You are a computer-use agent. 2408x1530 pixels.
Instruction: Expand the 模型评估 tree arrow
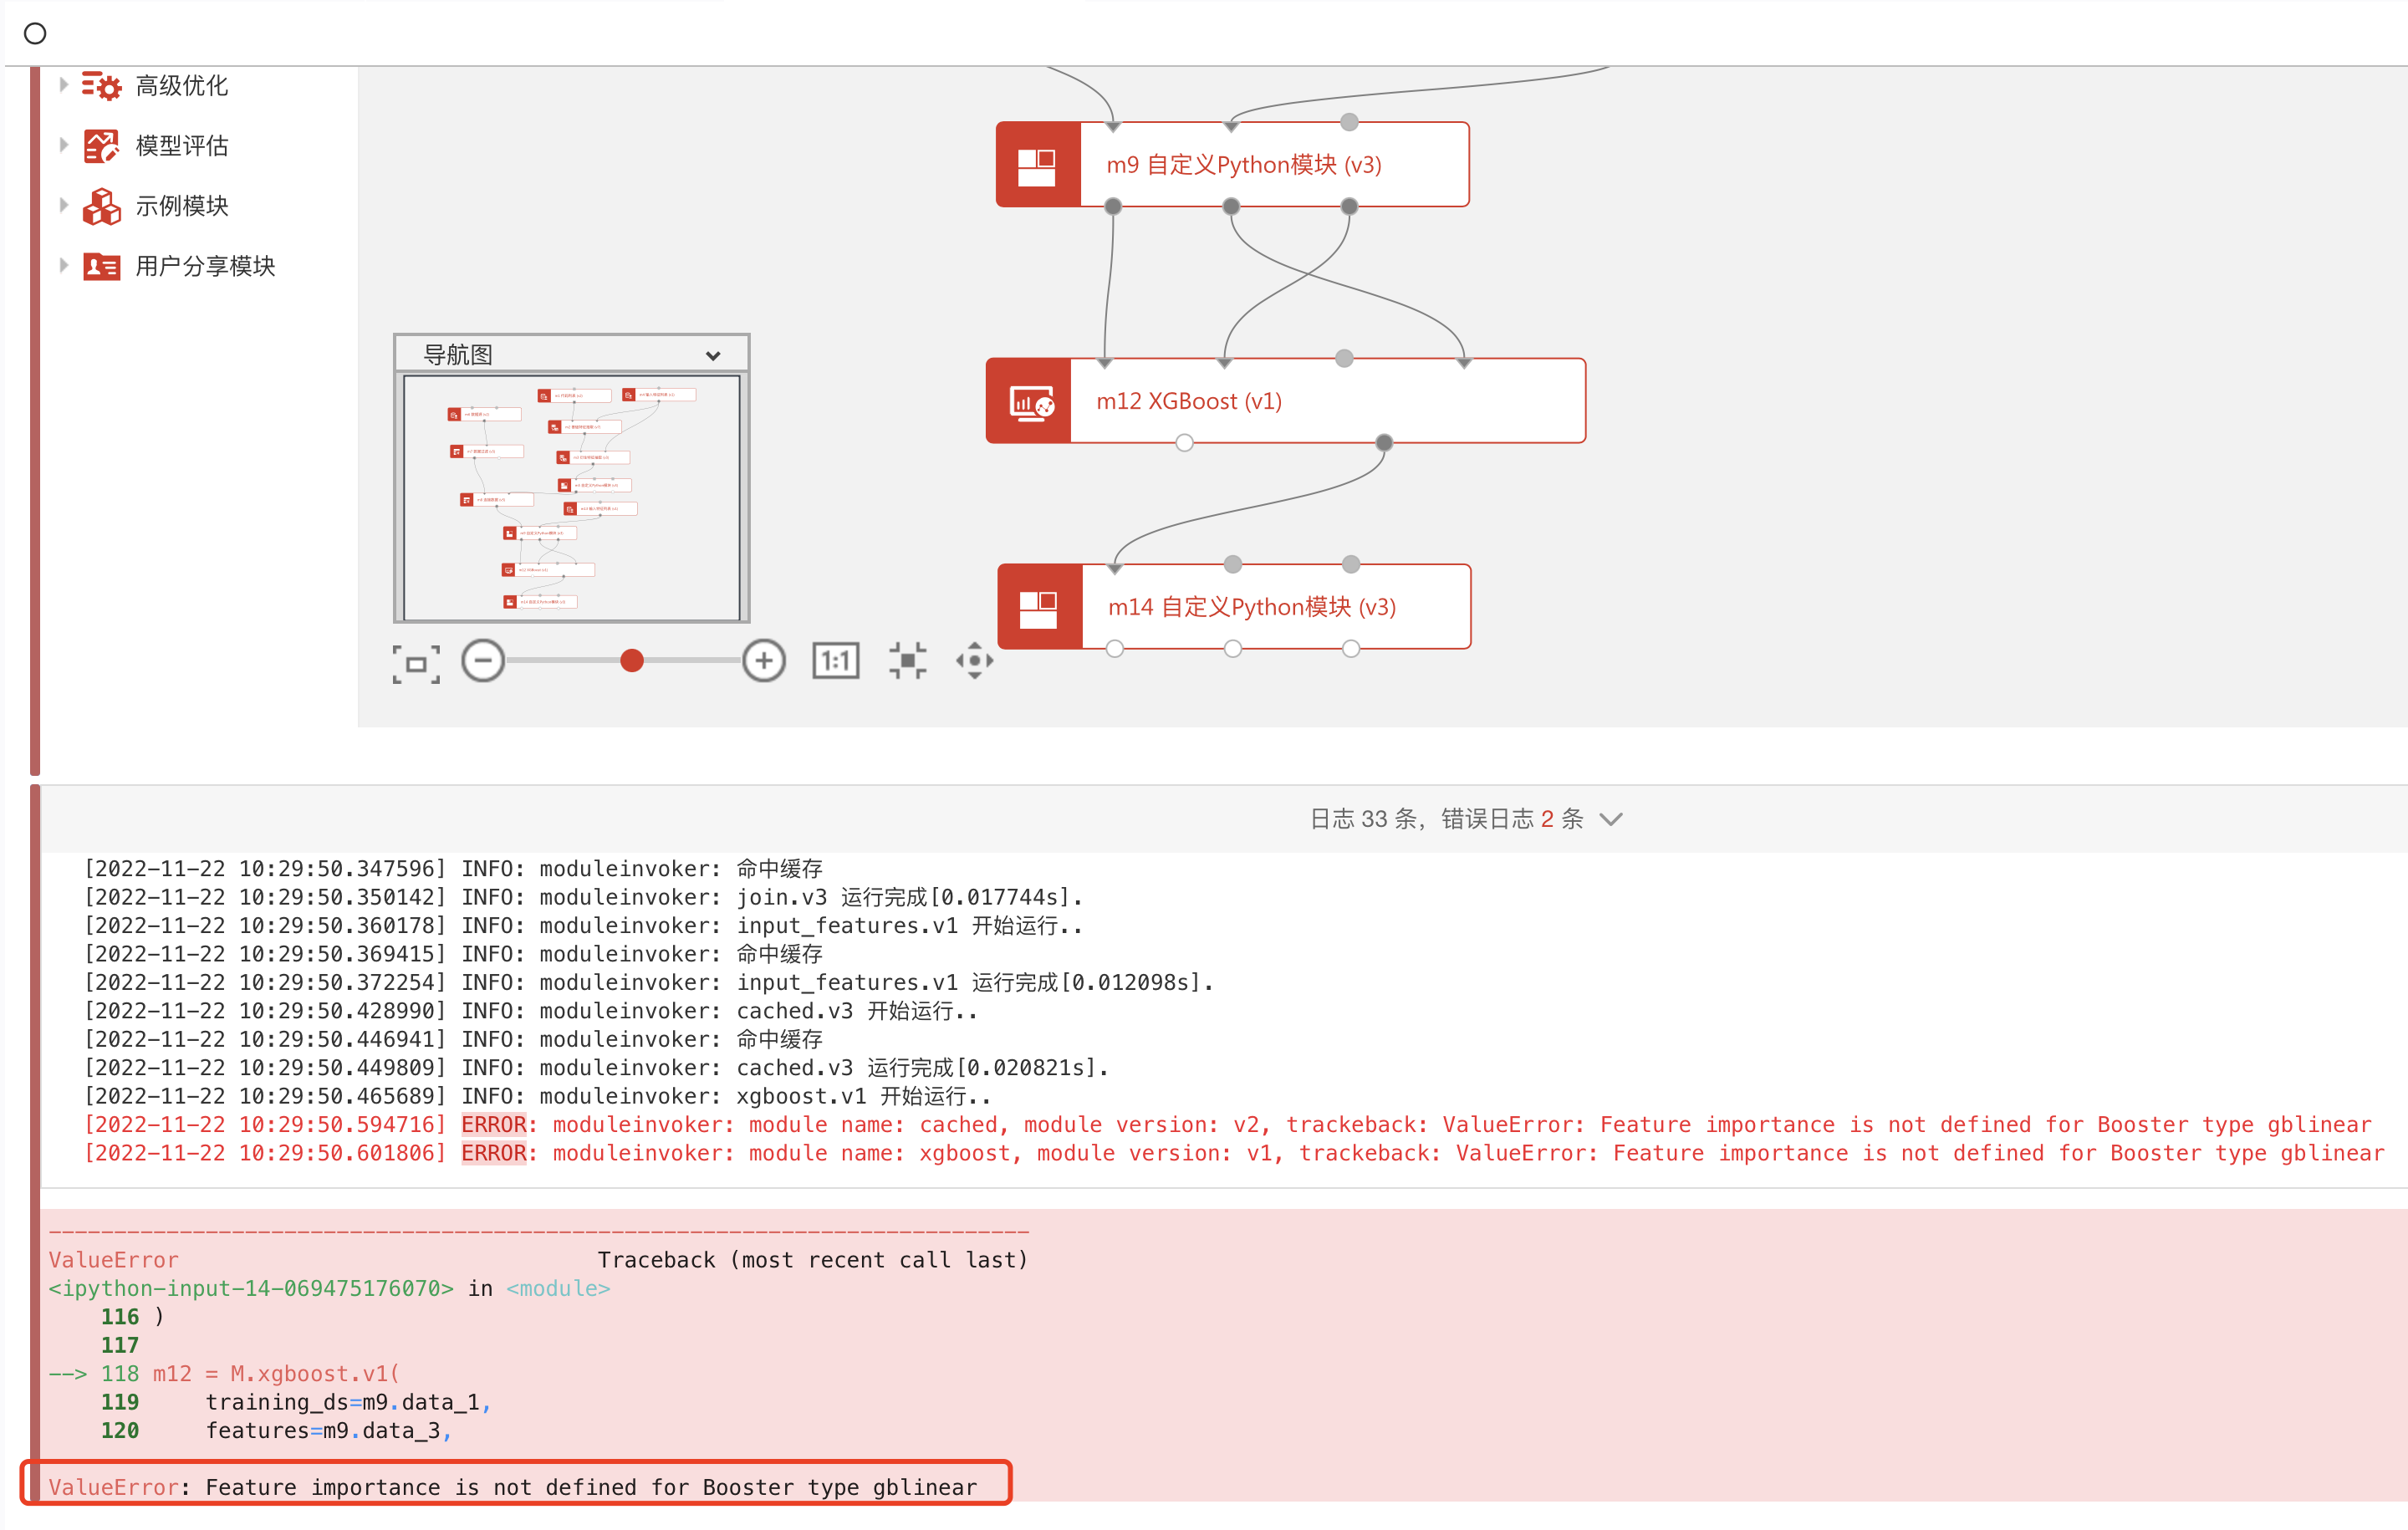click(x=63, y=145)
